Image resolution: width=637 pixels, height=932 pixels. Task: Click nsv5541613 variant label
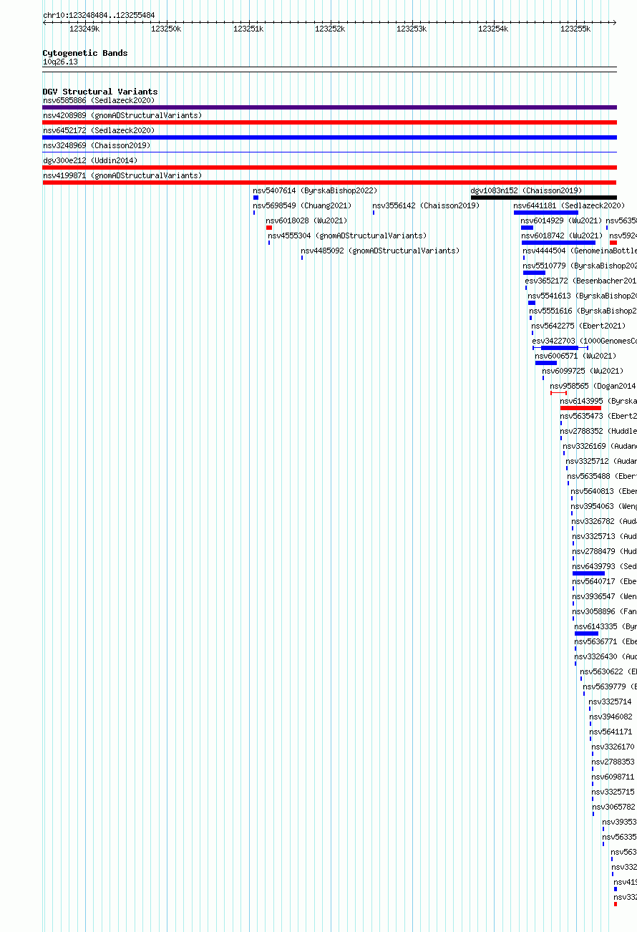pyautogui.click(x=583, y=296)
